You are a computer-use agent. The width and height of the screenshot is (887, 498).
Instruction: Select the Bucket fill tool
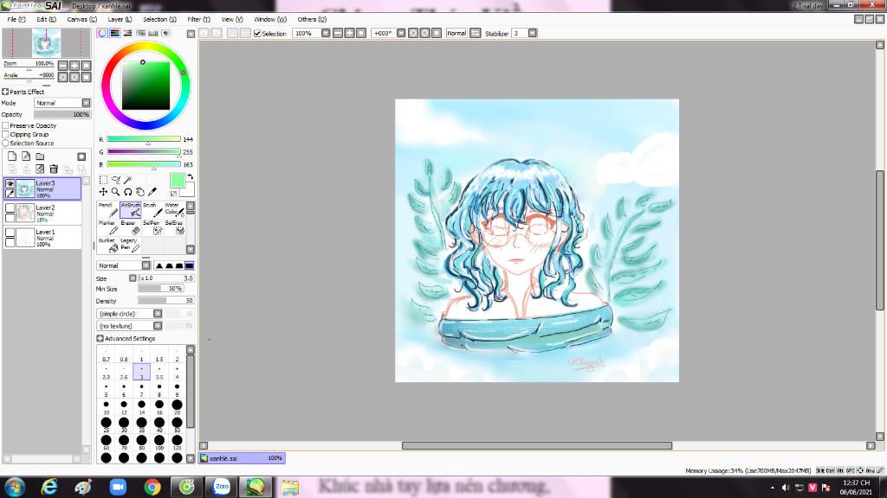pos(107,245)
